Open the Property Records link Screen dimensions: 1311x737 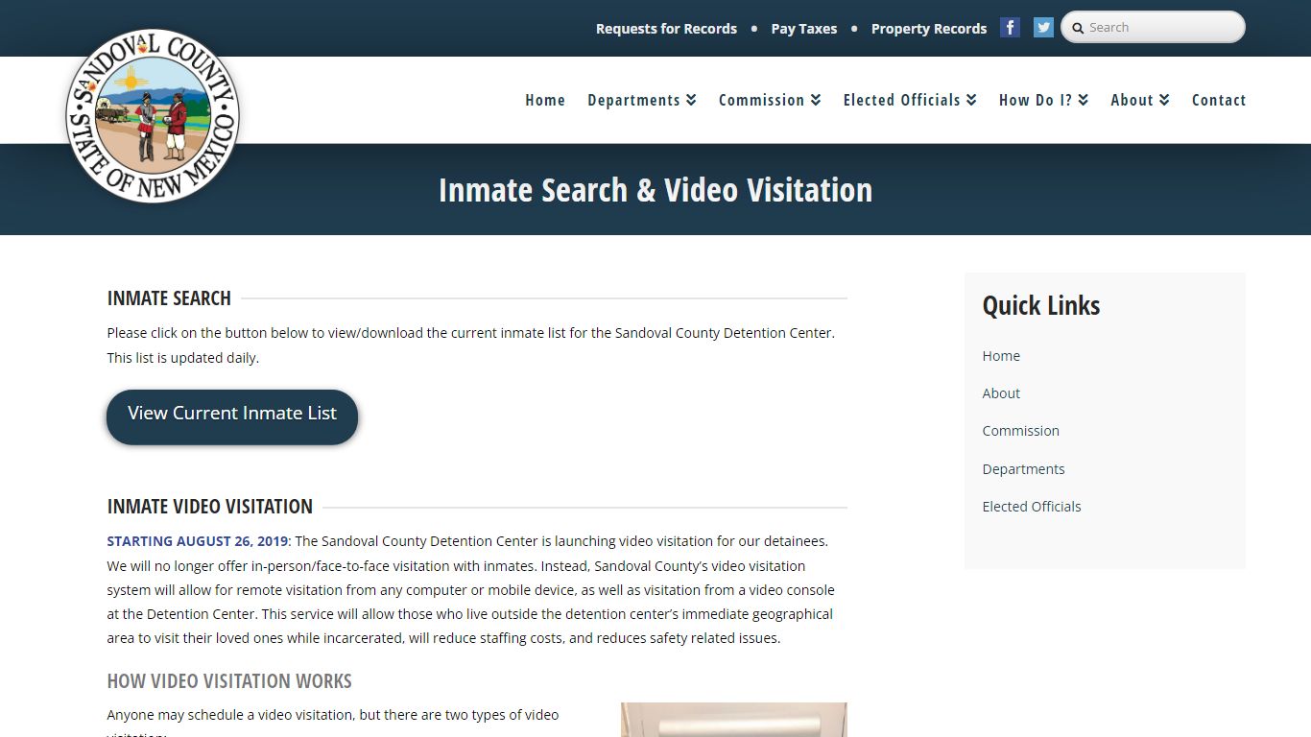pyautogui.click(x=929, y=29)
